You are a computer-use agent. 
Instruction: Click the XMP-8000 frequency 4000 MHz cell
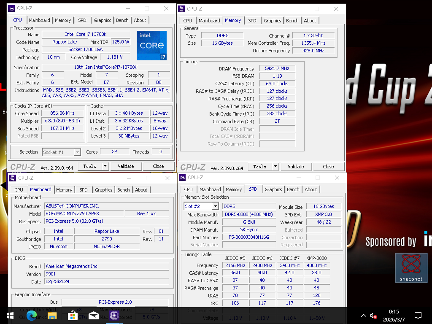pyautogui.click(x=316, y=265)
